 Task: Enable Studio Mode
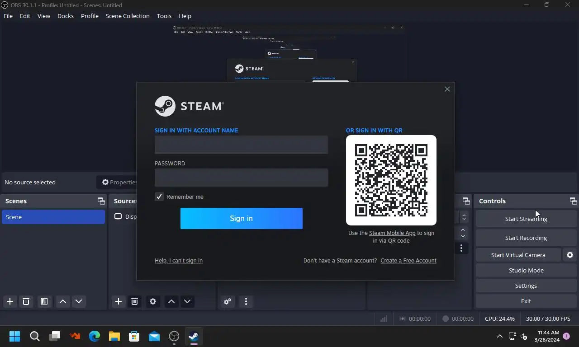click(526, 270)
